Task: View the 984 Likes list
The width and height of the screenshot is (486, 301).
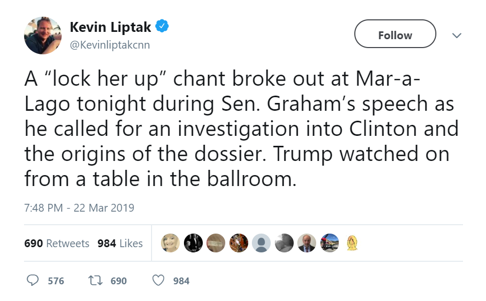Action: pos(120,244)
